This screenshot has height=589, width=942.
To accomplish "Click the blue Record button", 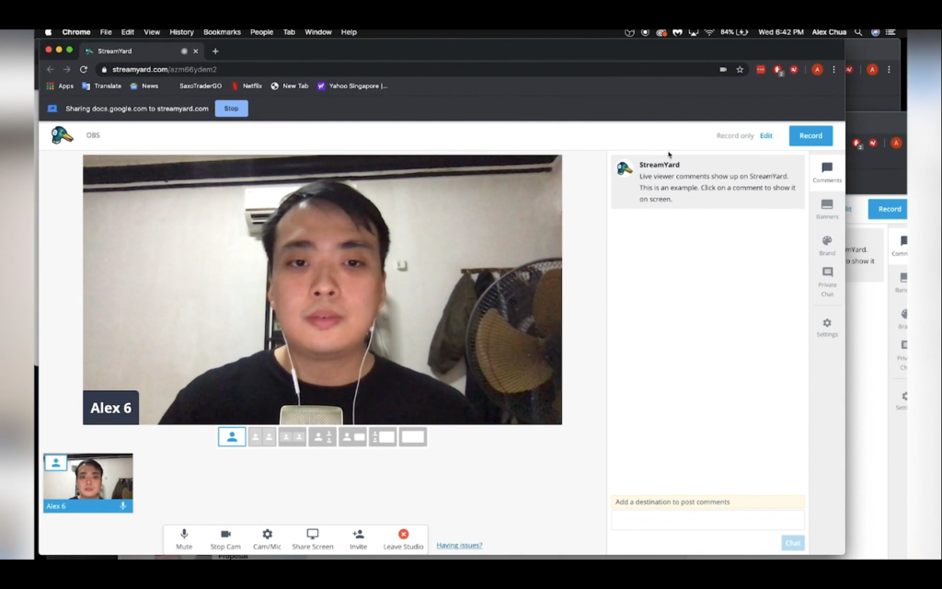I will (810, 136).
